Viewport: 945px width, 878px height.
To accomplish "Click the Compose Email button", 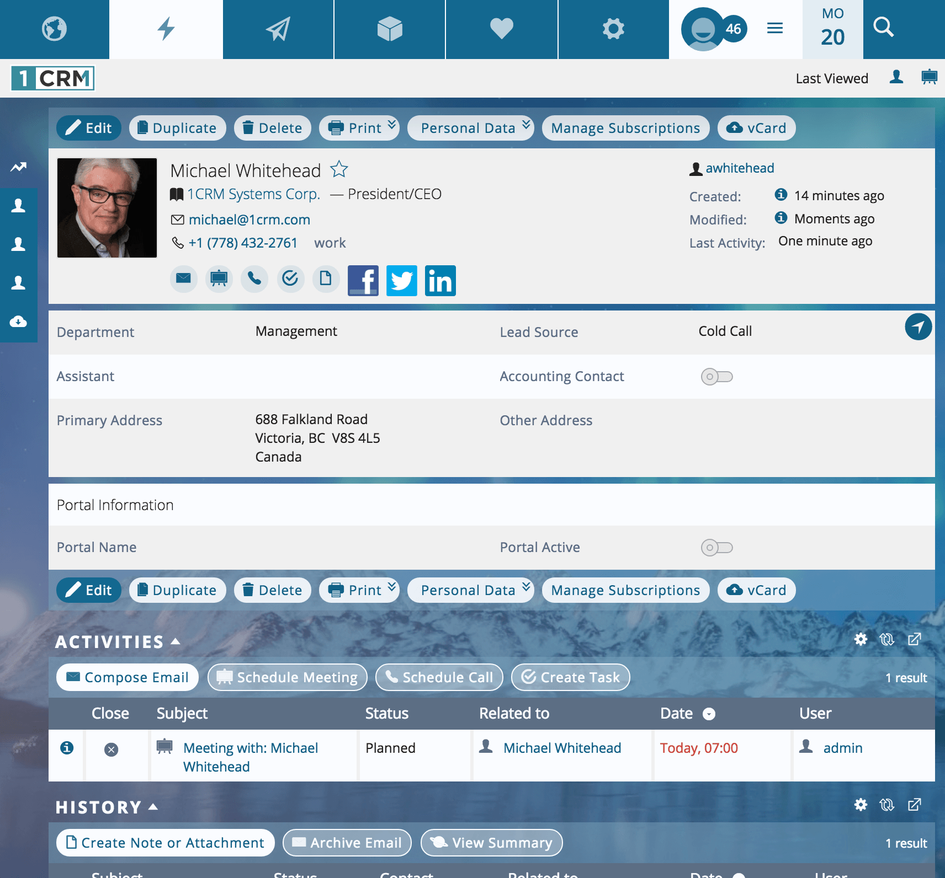I will (x=128, y=677).
